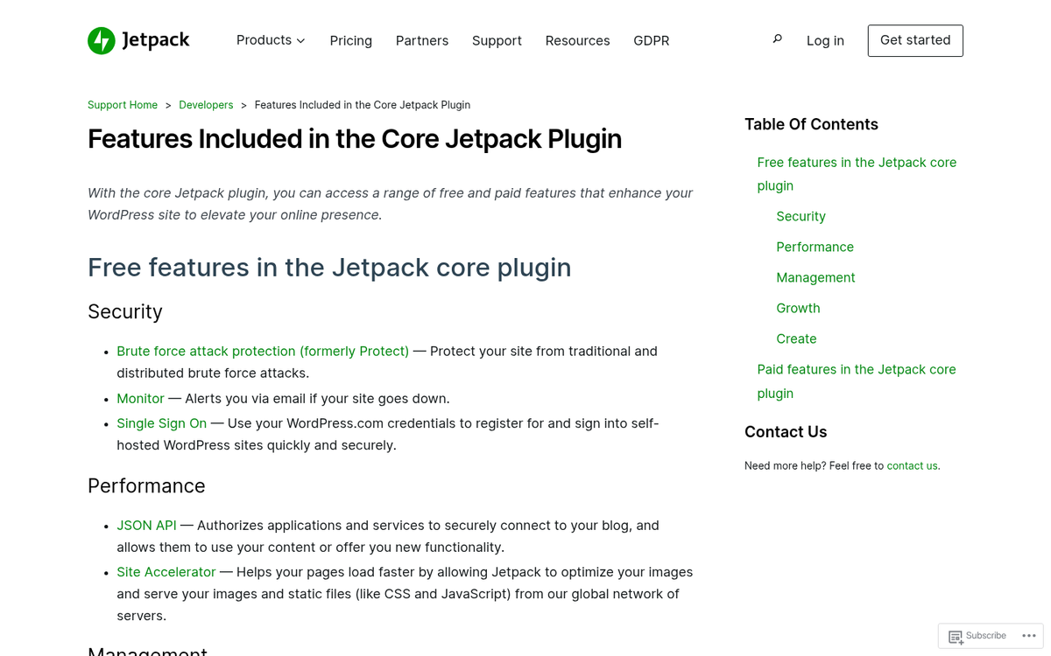Image resolution: width=1051 pixels, height=656 pixels.
Task: Click the Developers breadcrumb link
Action: (206, 104)
